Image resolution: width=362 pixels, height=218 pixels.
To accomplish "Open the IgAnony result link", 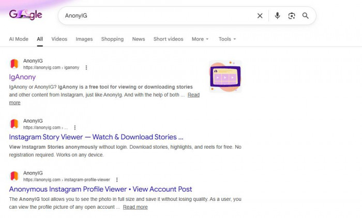I will [22, 77].
